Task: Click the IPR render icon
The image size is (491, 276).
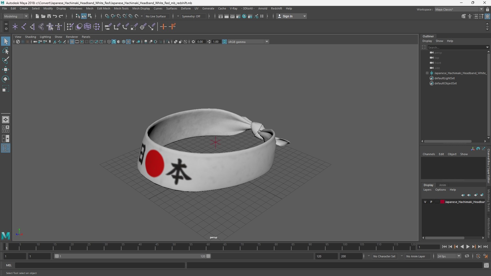Action: pos(232,16)
